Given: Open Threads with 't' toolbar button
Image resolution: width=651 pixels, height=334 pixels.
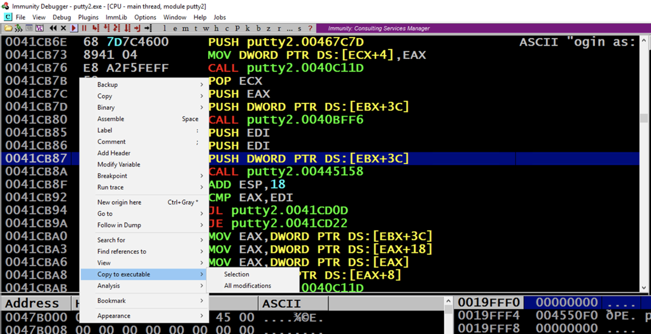Looking at the screenshot, I should tap(195, 28).
